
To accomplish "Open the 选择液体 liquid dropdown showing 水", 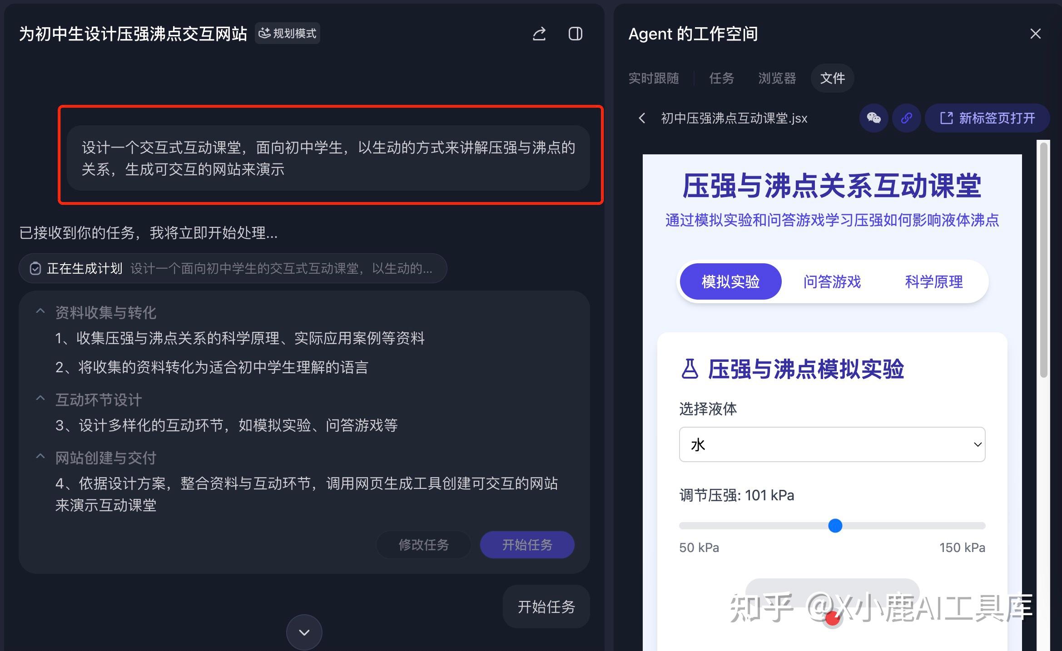I will [x=832, y=444].
